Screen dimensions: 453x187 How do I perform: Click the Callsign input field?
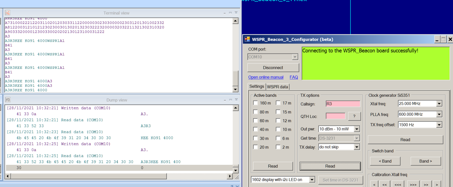(343, 104)
